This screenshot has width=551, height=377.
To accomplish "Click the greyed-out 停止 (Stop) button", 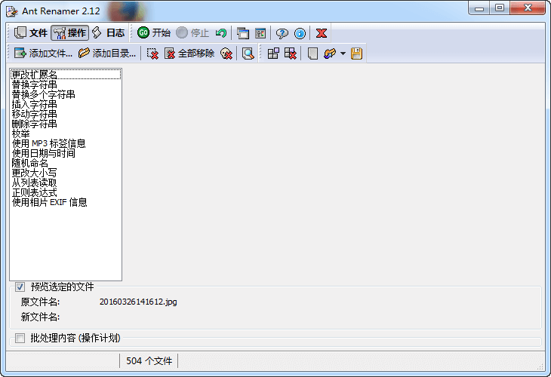I will pyautogui.click(x=192, y=33).
